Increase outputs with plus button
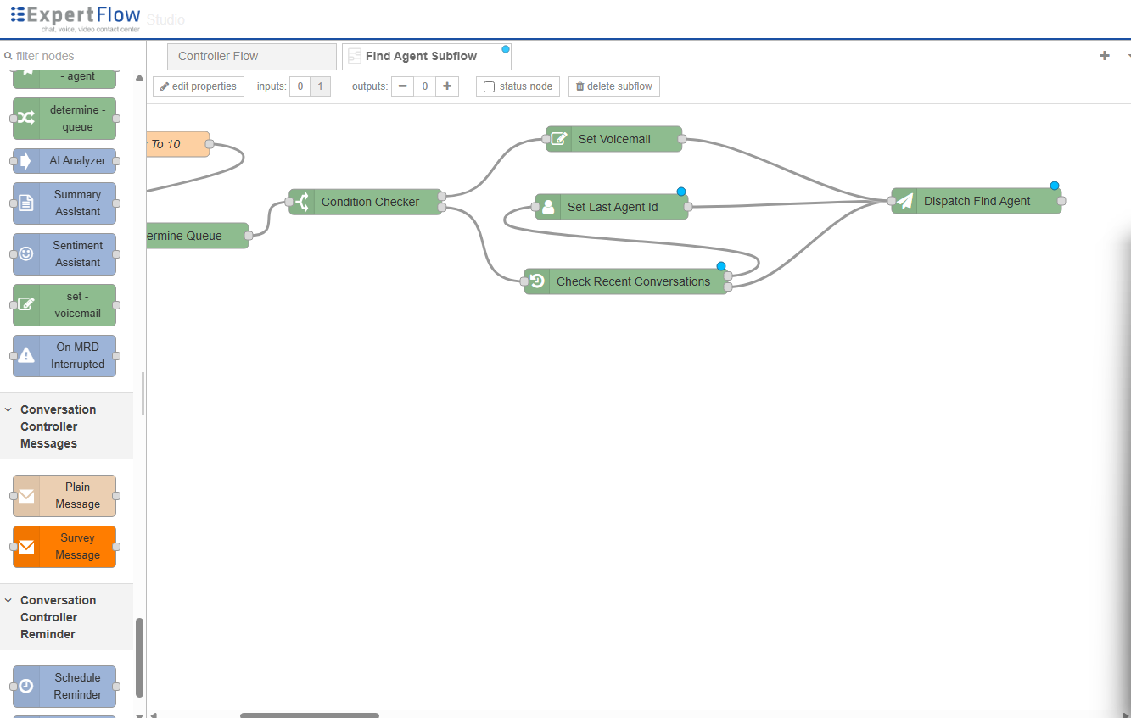 click(447, 86)
